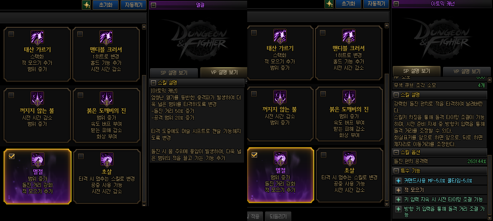Check the 태산 가르기 checkbox in right list
Viewport: 493px width, 221px height.
click(254, 32)
